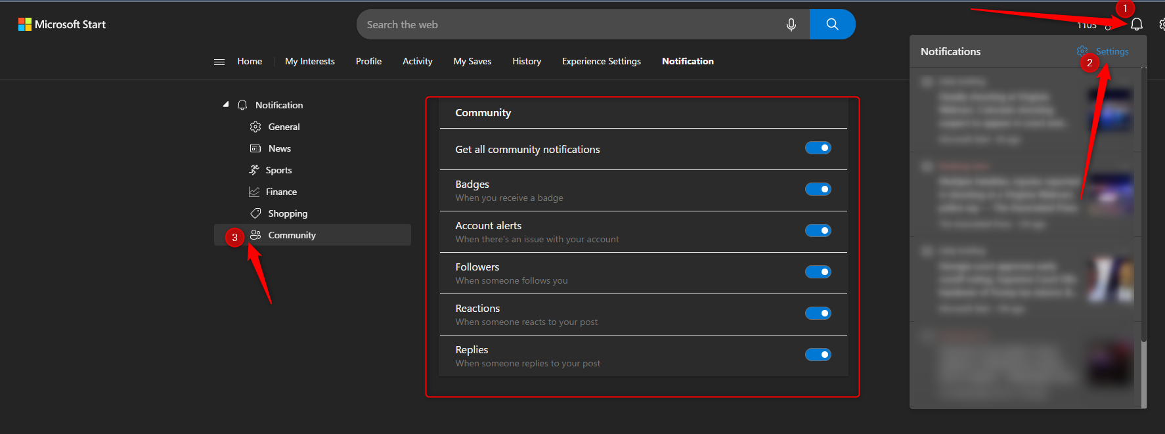Click the Notification root tree label
The width and height of the screenshot is (1165, 434).
tap(279, 105)
